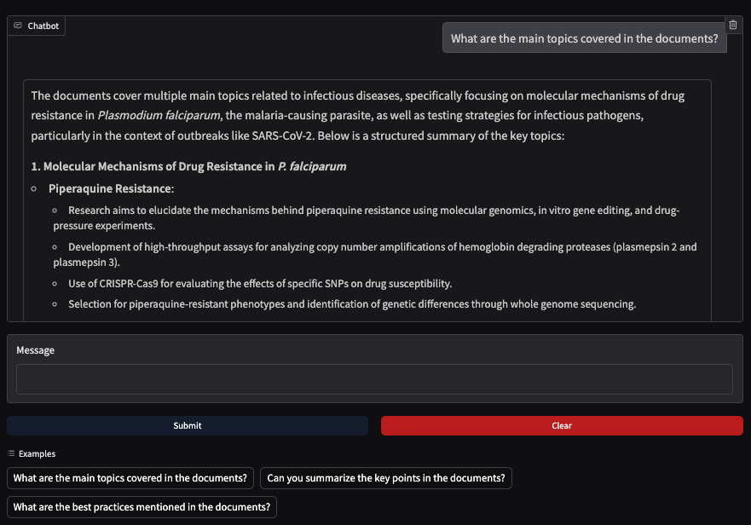Viewport: 751px width, 525px height.
Task: Pick the "best practices mentioned" example prompt
Action: (x=142, y=507)
